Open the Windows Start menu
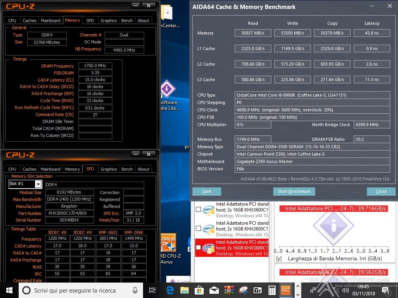Image resolution: width=398 pixels, height=298 pixels. click(x=9, y=290)
